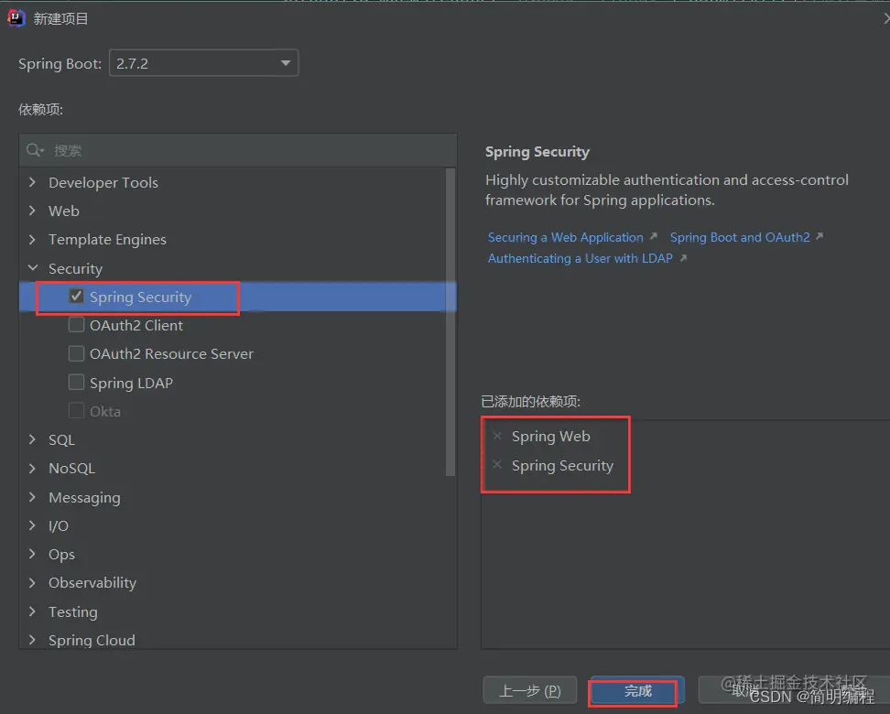The height and width of the screenshot is (714, 890).
Task: Click the dependency list vertical scrollbar
Action: 450,322
